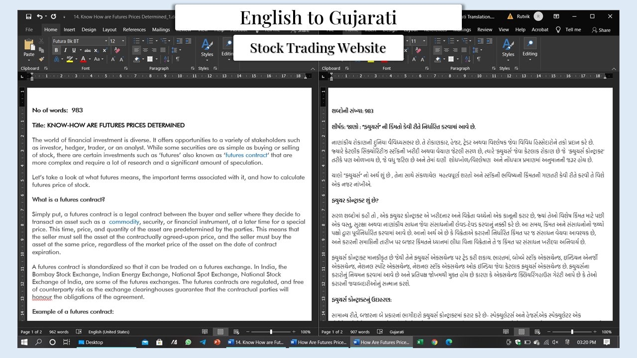
Task: Switch to the Mailings ribbon tab
Action: click(161, 29)
